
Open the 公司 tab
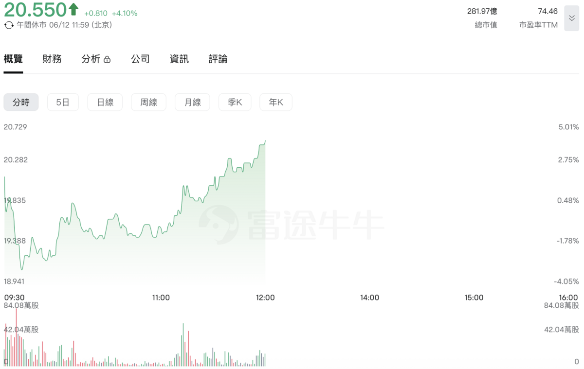click(140, 59)
